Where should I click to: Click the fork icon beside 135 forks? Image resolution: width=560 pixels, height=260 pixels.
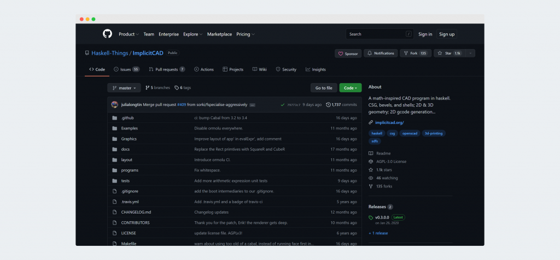(371, 186)
